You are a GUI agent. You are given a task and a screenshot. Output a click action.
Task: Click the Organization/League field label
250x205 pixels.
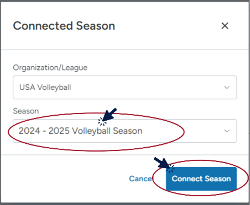[50, 68]
